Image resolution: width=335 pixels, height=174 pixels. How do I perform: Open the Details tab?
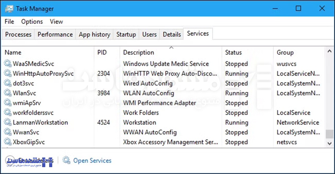pyautogui.click(x=172, y=34)
